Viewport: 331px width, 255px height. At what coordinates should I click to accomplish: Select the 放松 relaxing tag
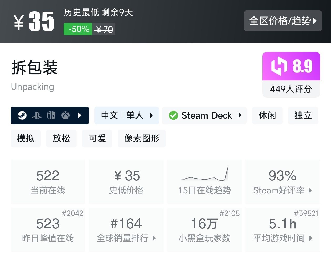click(x=61, y=138)
